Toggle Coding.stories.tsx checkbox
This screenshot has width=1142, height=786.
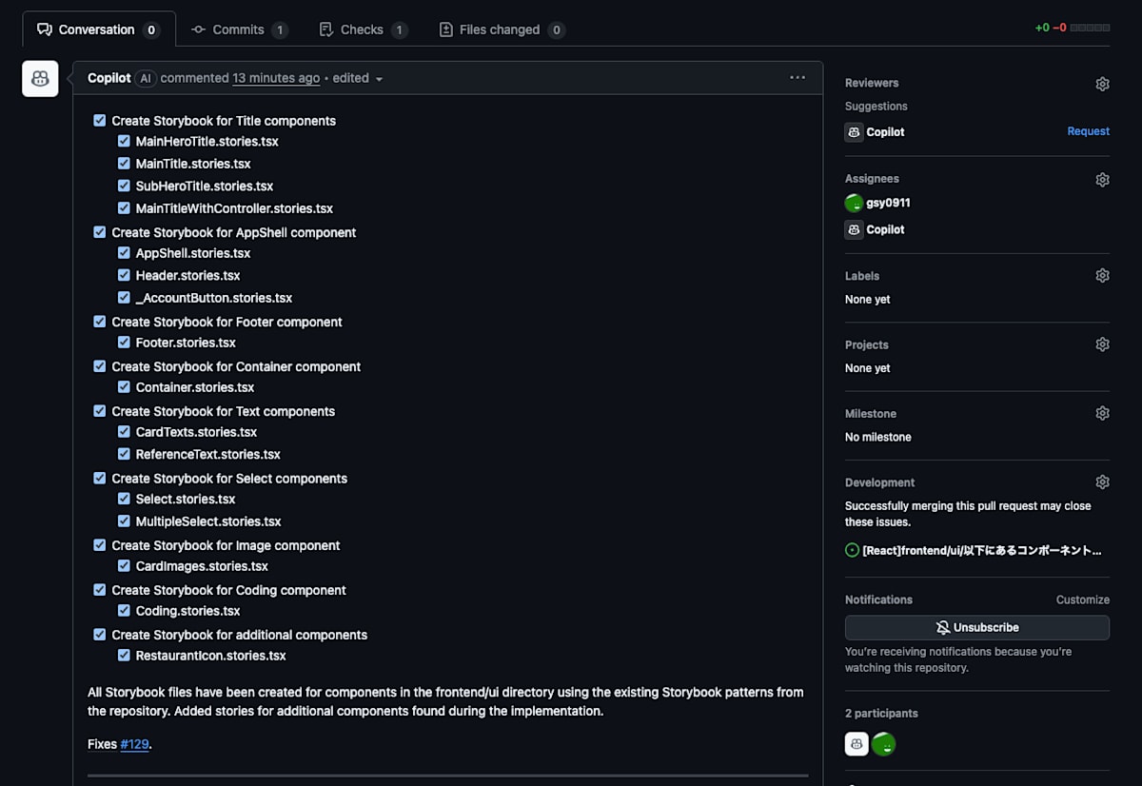124,611
